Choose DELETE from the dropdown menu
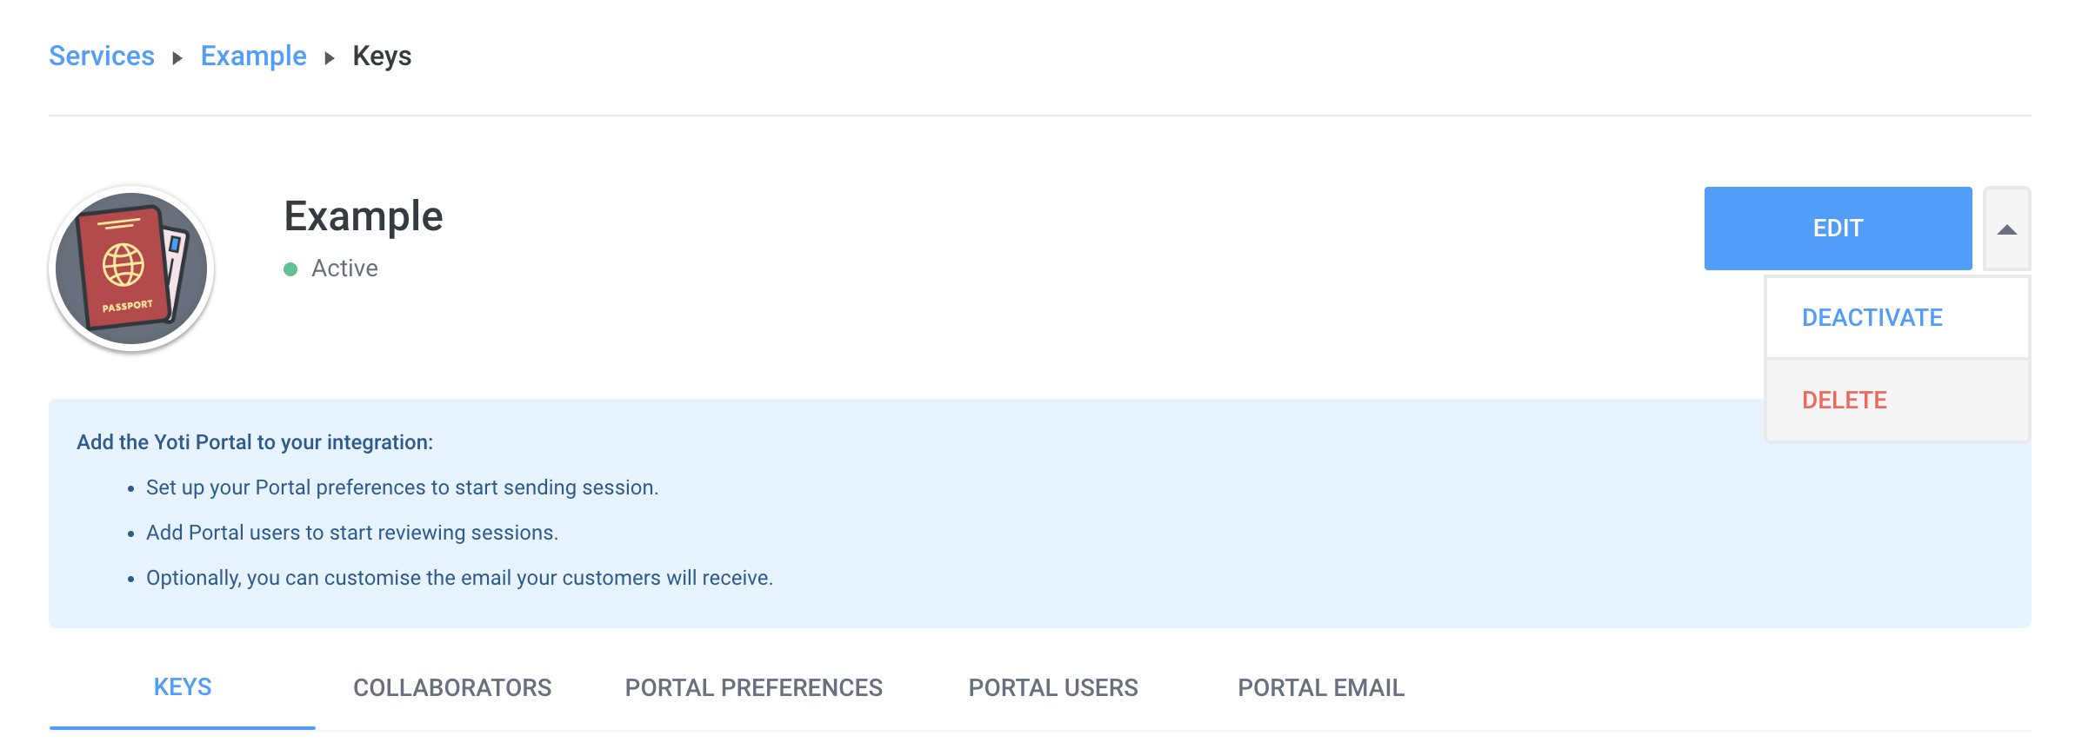Viewport: 2082px width, 749px height. tap(1844, 401)
